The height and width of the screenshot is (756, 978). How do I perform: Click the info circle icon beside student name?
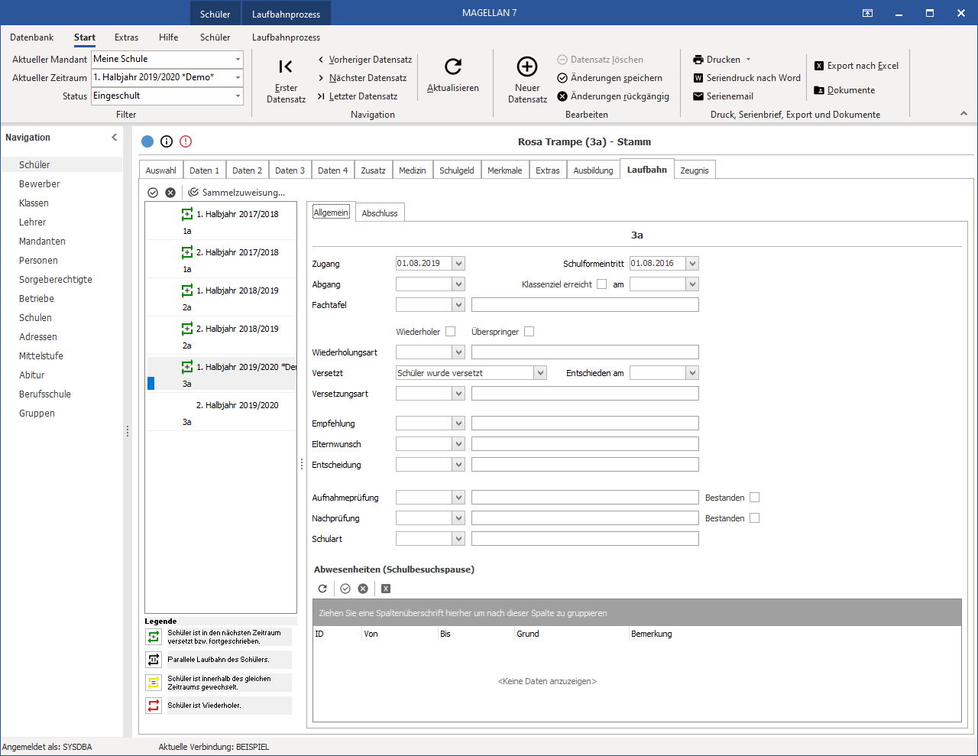click(x=167, y=141)
